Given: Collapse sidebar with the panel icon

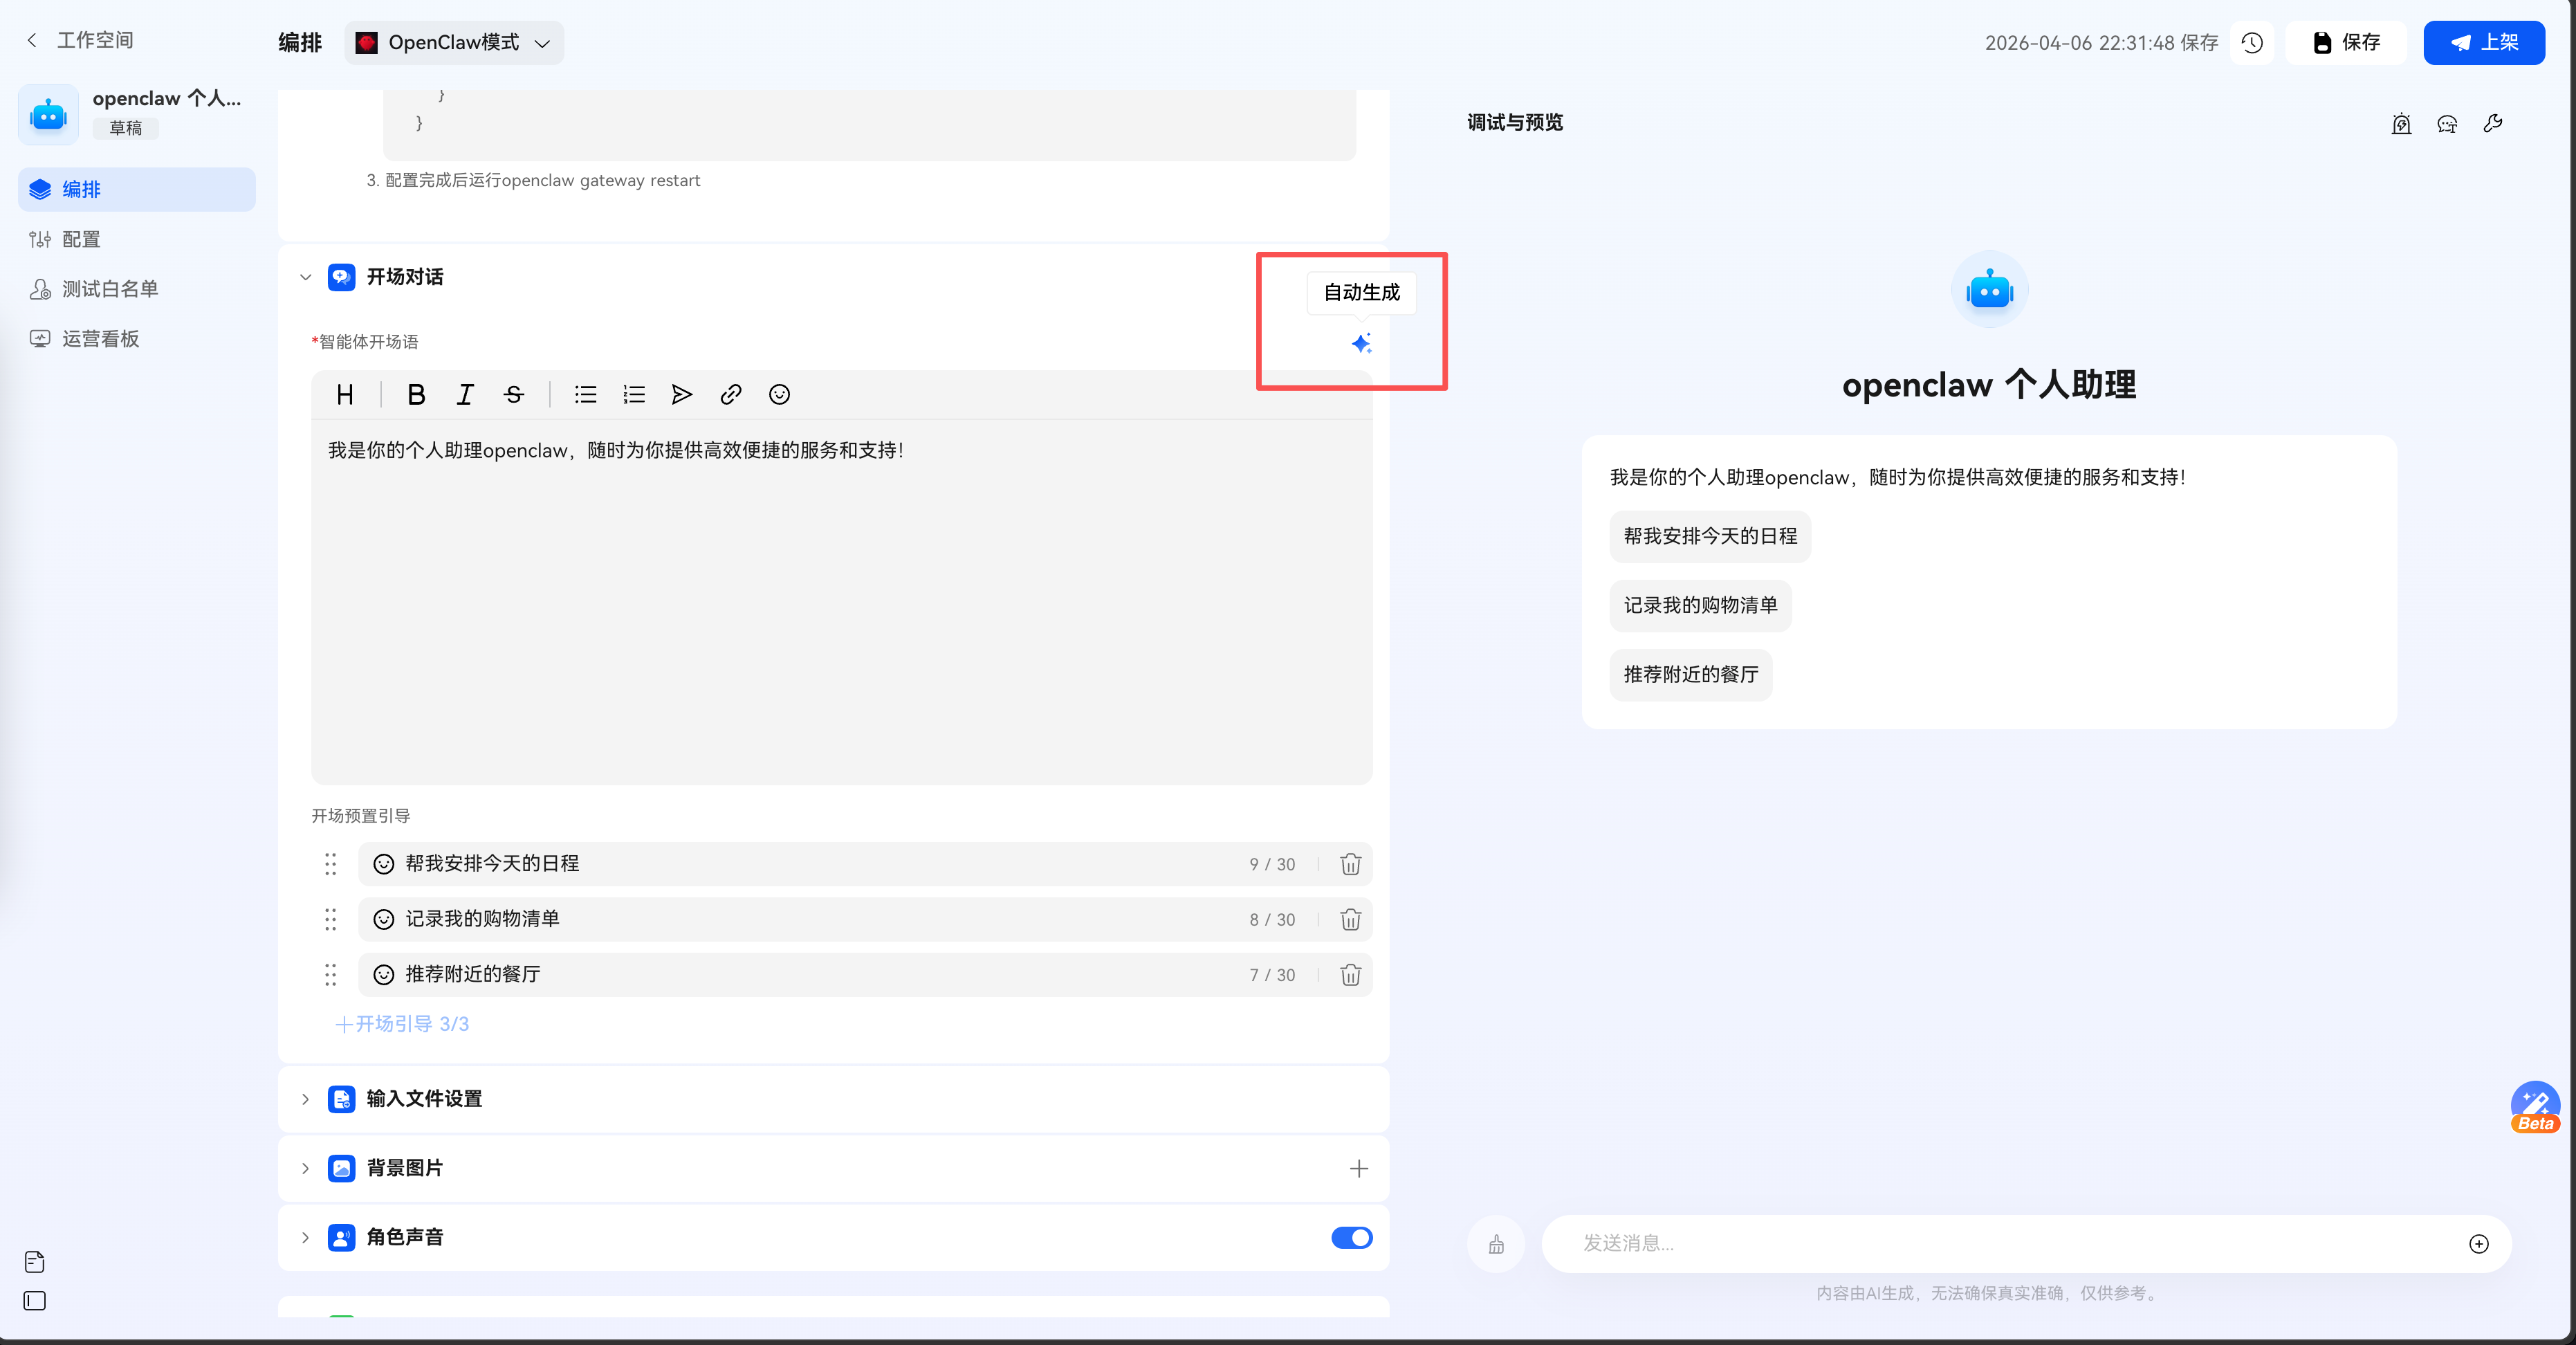Looking at the screenshot, I should (x=35, y=1301).
